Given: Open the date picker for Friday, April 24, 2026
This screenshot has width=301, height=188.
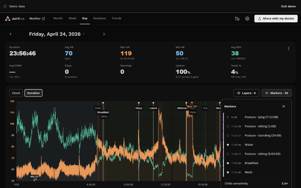Looking at the screenshot, I should pos(57,34).
